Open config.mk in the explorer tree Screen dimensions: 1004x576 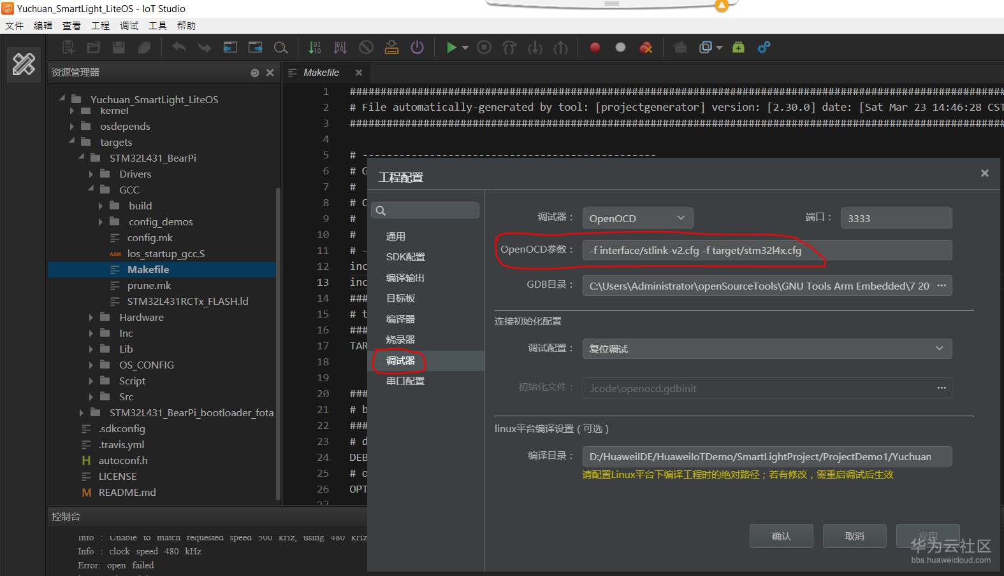tap(150, 238)
